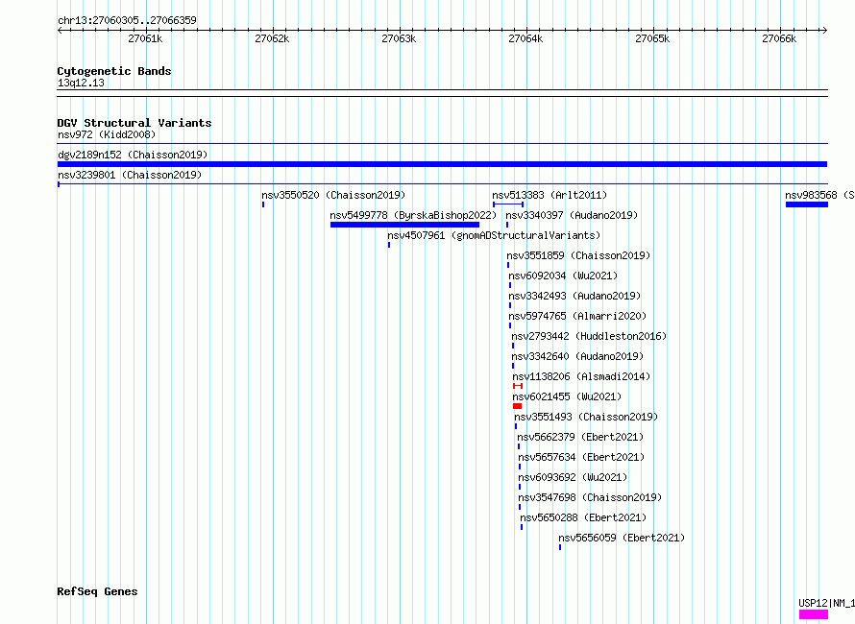Select the red nsv6021455 block
The image size is (855, 624).
[518, 406]
